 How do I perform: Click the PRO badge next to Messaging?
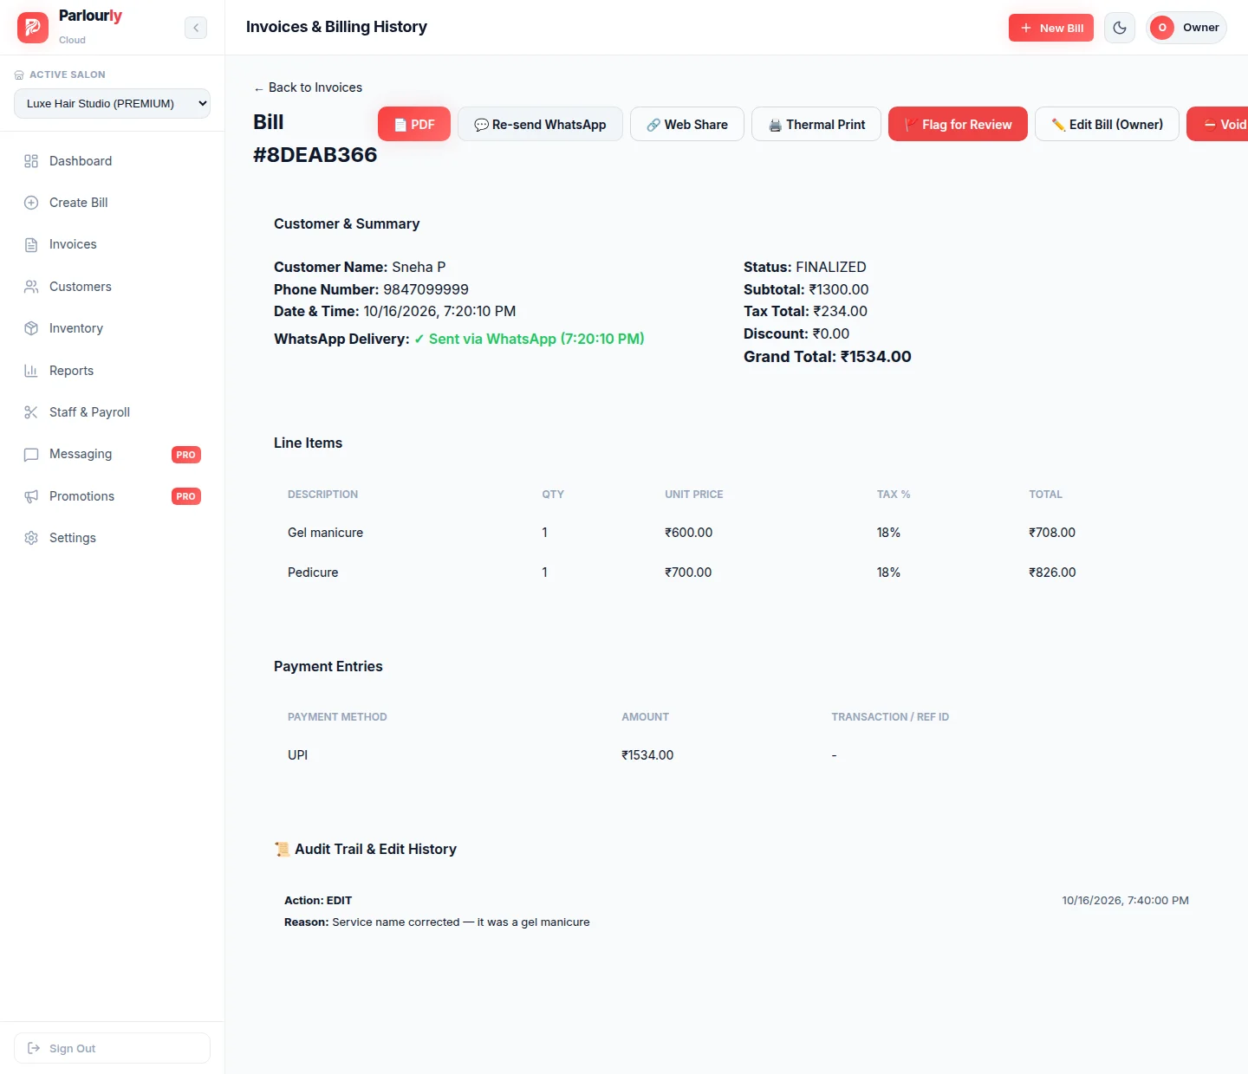pos(186,455)
